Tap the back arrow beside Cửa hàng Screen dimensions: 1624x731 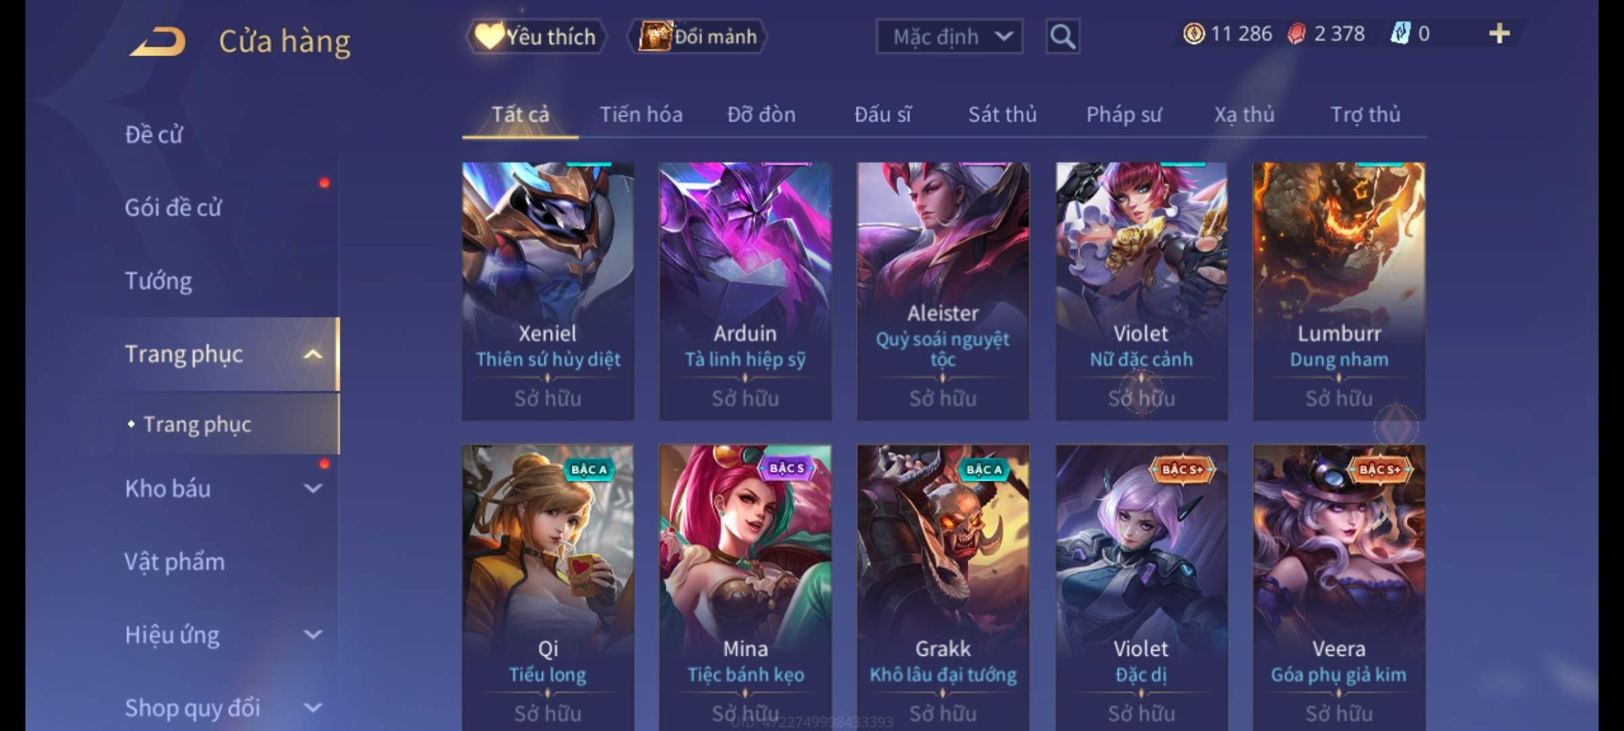pyautogui.click(x=158, y=41)
